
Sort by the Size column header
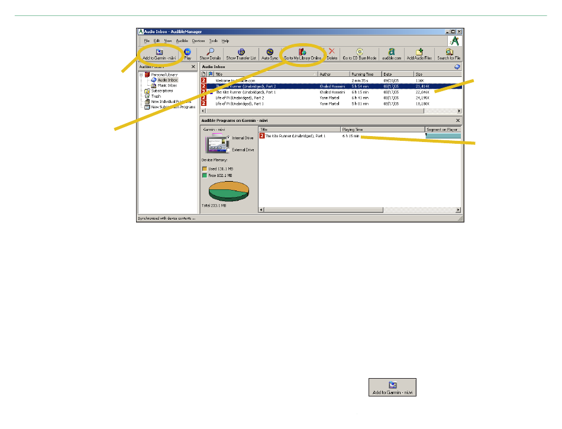point(438,74)
